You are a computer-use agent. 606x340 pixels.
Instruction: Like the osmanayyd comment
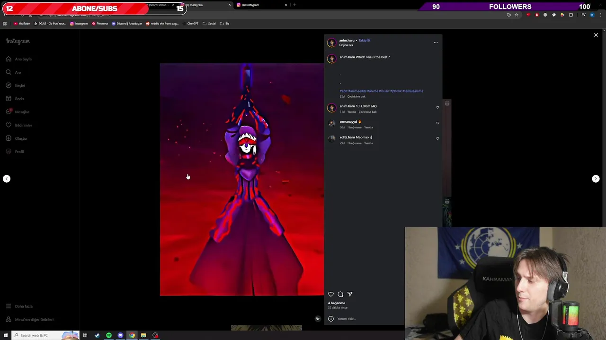(437, 123)
